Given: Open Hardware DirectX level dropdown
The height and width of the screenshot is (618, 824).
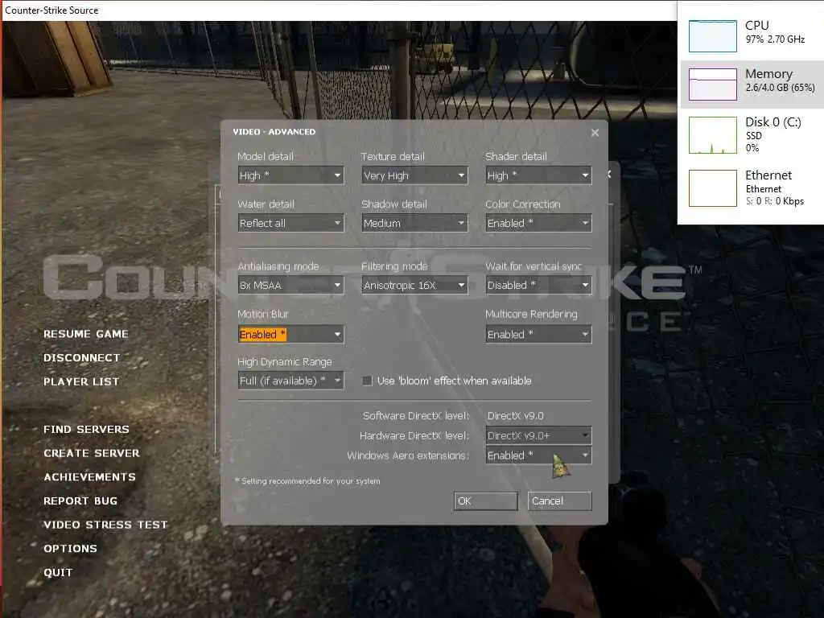Looking at the screenshot, I should [538, 435].
